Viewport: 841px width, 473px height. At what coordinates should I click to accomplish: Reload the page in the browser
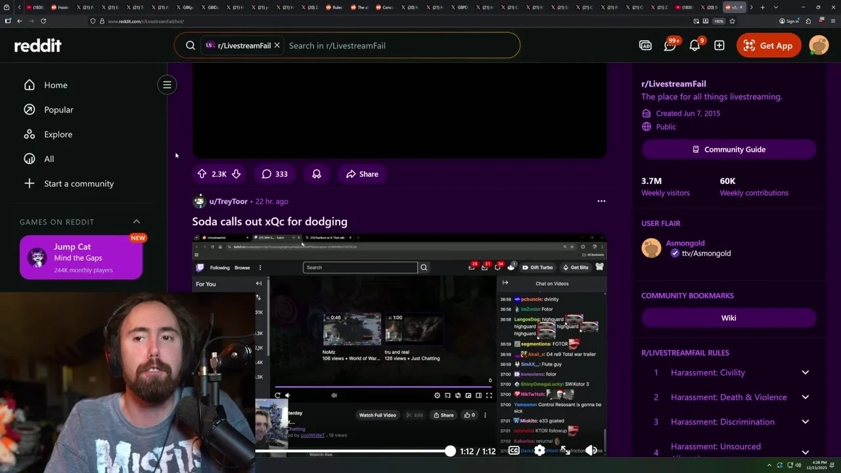43,21
